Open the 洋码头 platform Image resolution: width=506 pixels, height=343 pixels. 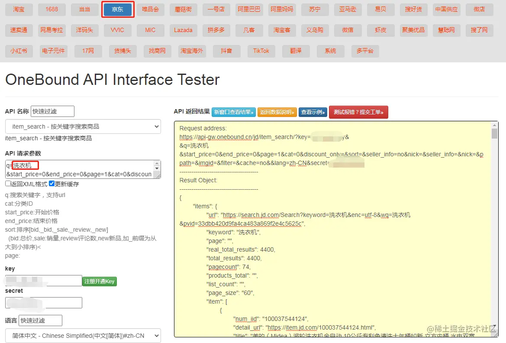[84, 30]
